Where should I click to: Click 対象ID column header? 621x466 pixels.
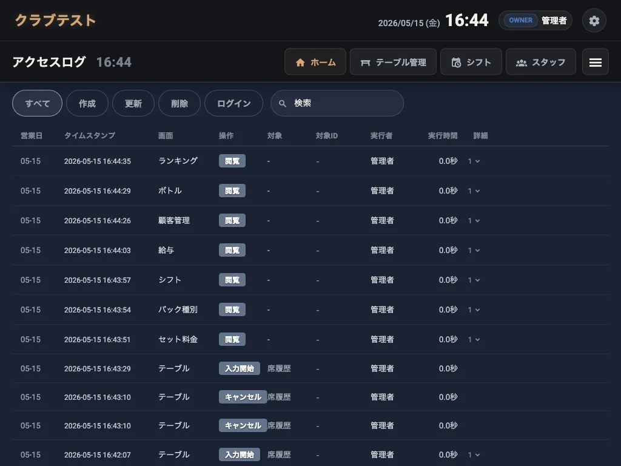click(327, 135)
